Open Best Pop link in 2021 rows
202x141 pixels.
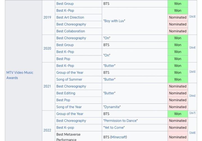pos(63,100)
